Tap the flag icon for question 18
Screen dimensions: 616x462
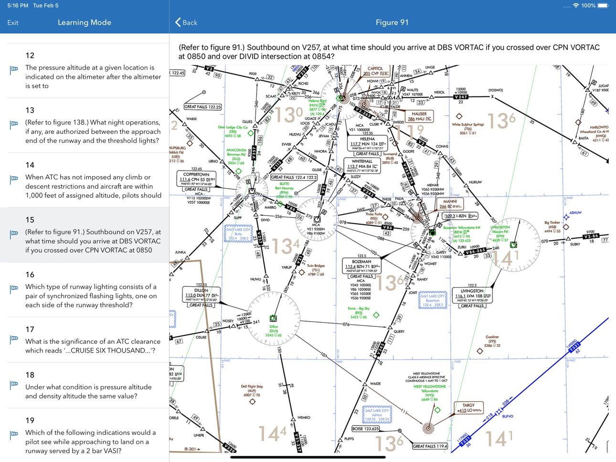14,385
